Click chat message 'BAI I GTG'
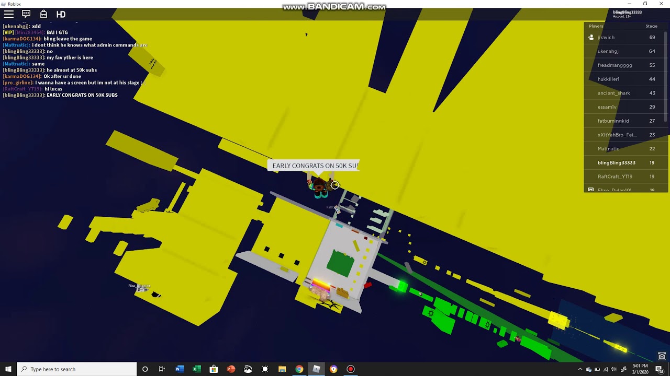This screenshot has width=670, height=376. [x=57, y=32]
